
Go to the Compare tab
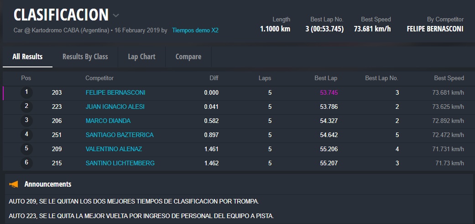(188, 57)
